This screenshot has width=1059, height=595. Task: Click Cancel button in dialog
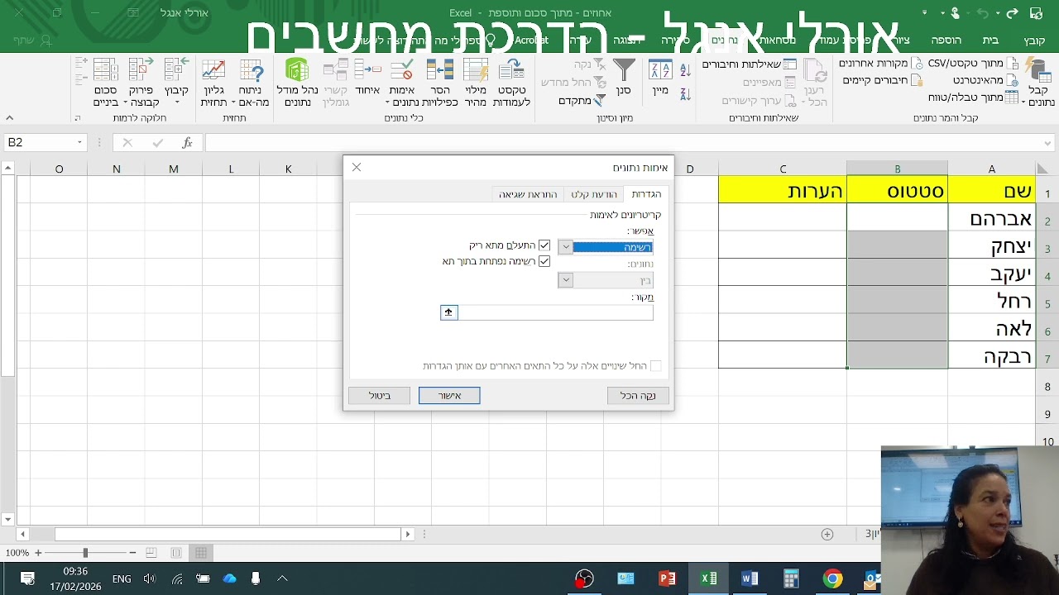(x=380, y=396)
